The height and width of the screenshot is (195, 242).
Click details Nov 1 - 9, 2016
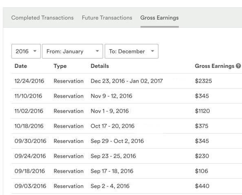point(110,111)
